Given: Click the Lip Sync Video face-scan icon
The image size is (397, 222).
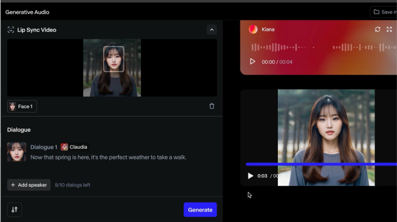Looking at the screenshot, I should coord(11,29).
